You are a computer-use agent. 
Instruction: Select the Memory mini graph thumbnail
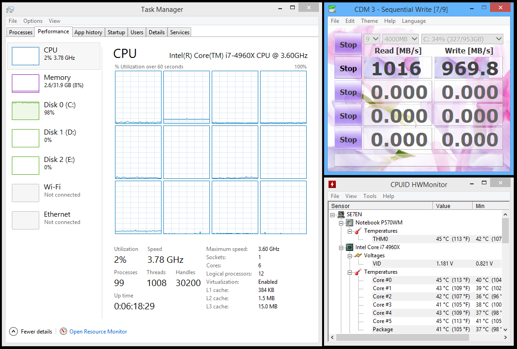point(26,83)
